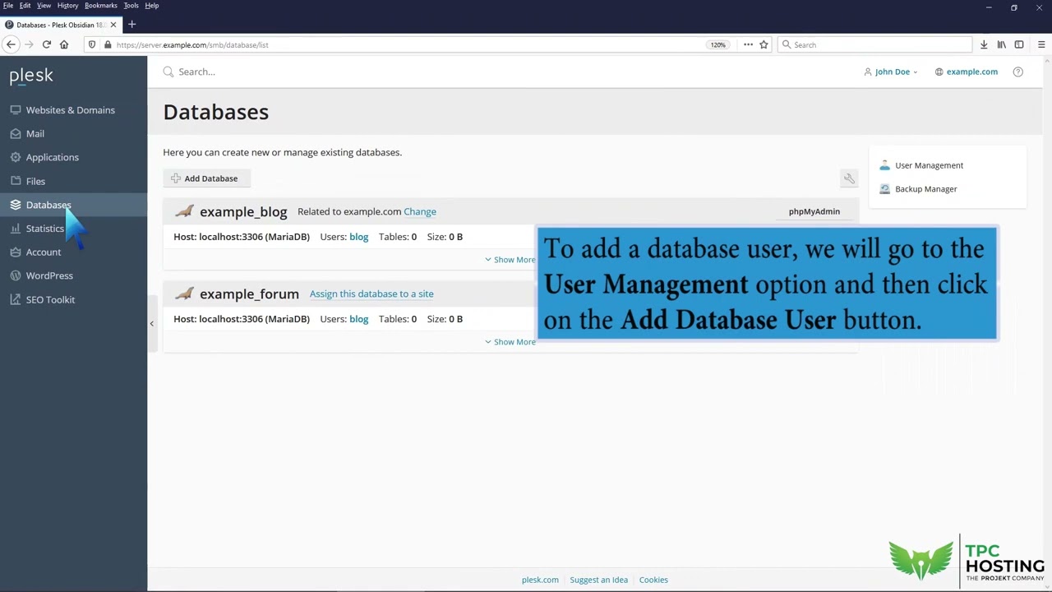Open the View menu
This screenshot has width=1052, height=592.
click(44, 6)
